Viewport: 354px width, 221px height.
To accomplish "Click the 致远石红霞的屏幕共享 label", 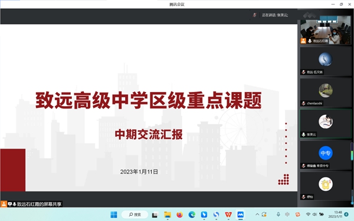I will point(40,204).
